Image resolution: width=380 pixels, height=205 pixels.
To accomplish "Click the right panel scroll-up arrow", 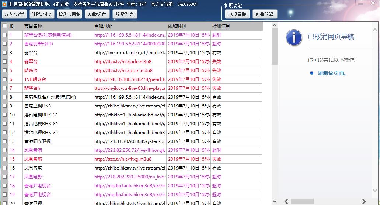I will pos(375,30).
